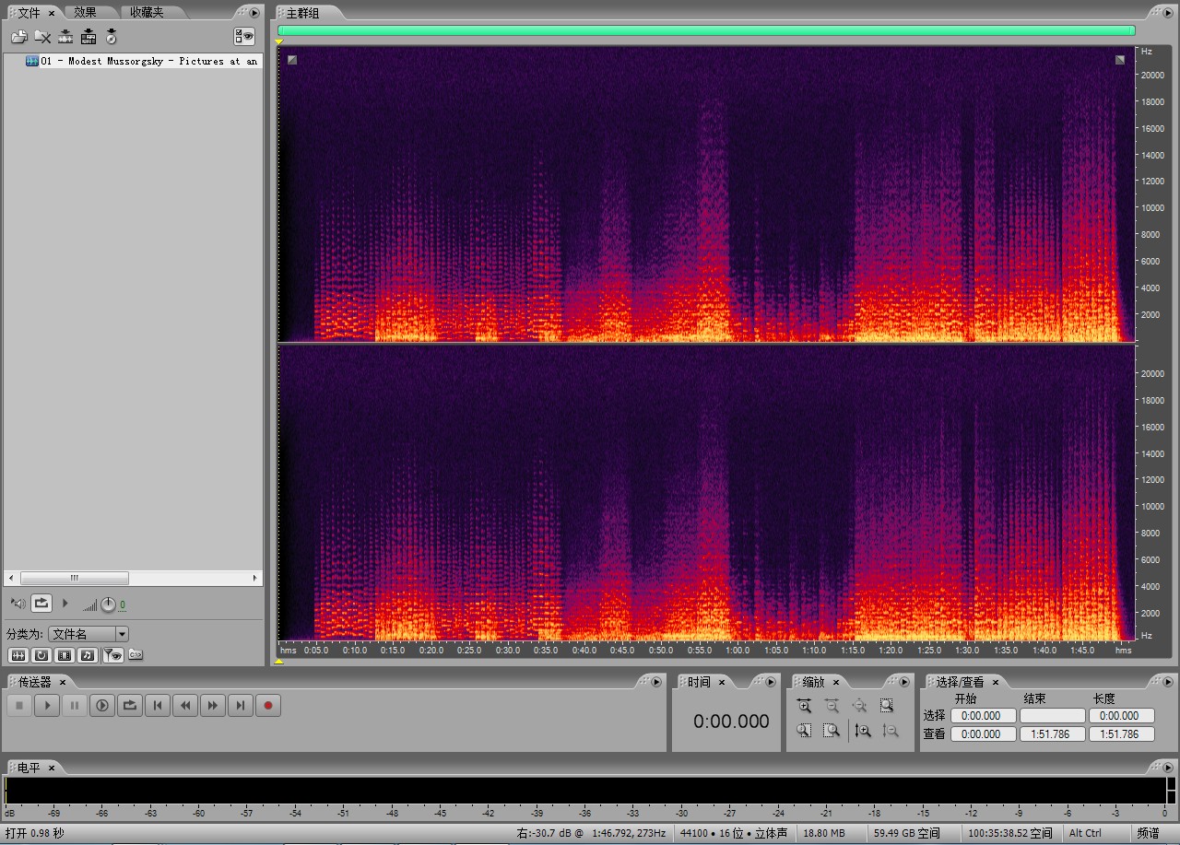Screen dimensions: 1180x845
Task: Click Zoom In Horizontally icon
Action: [804, 706]
